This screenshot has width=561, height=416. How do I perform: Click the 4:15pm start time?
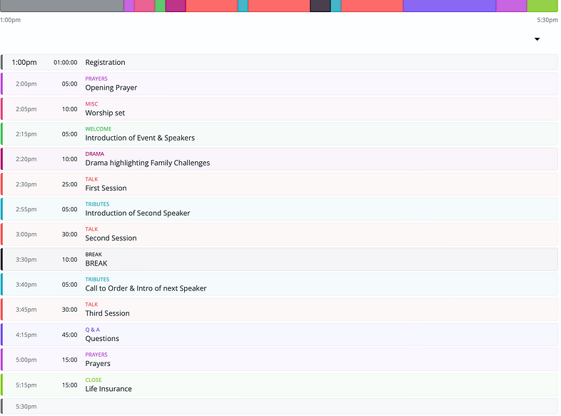click(26, 335)
